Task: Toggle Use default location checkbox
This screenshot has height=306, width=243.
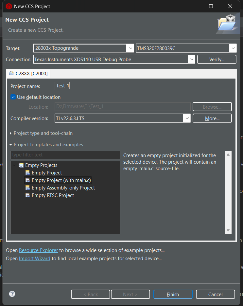Action: (13, 97)
